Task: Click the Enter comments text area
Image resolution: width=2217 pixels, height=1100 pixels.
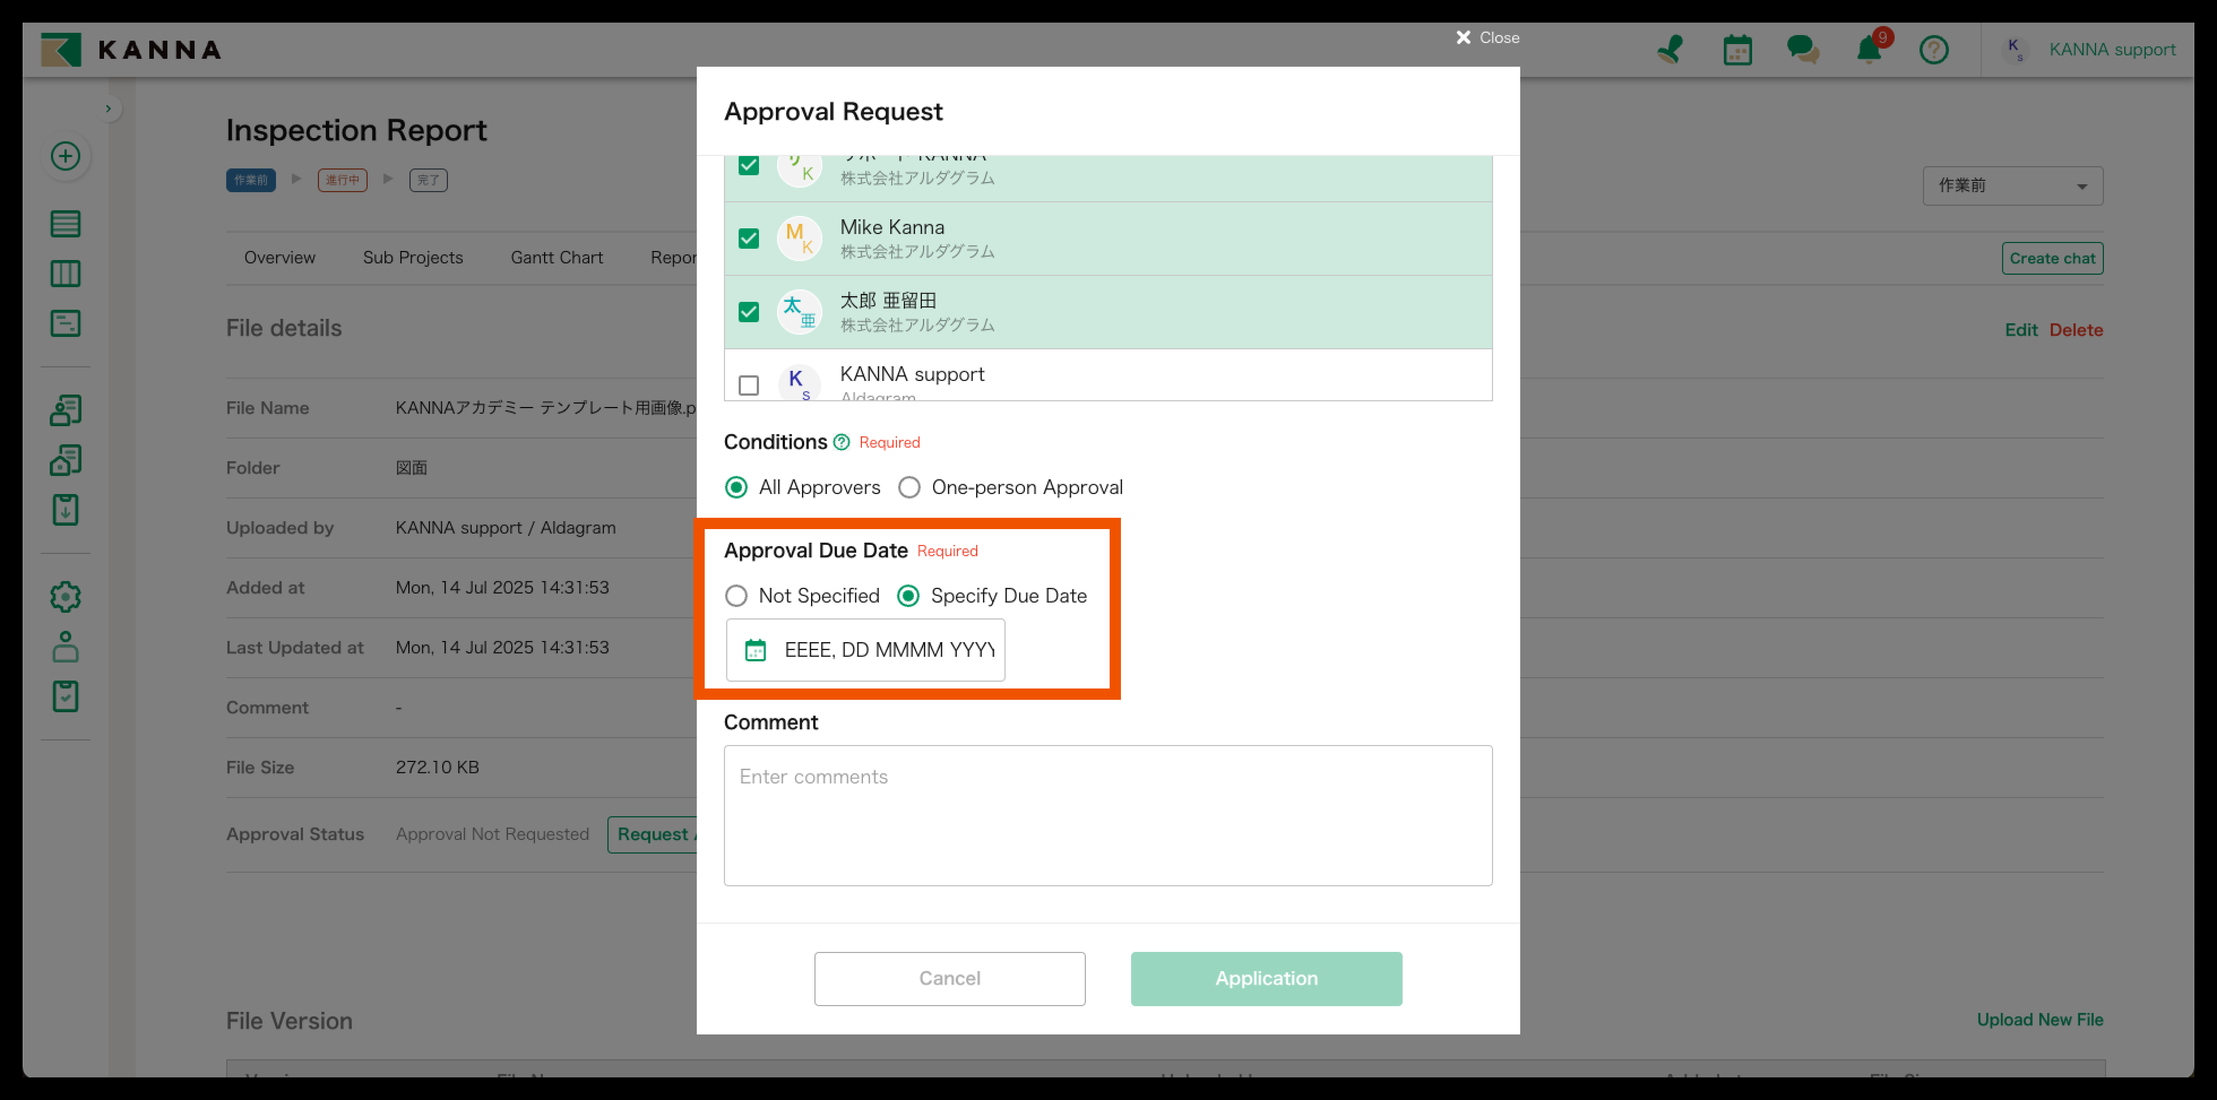Action: (1107, 815)
